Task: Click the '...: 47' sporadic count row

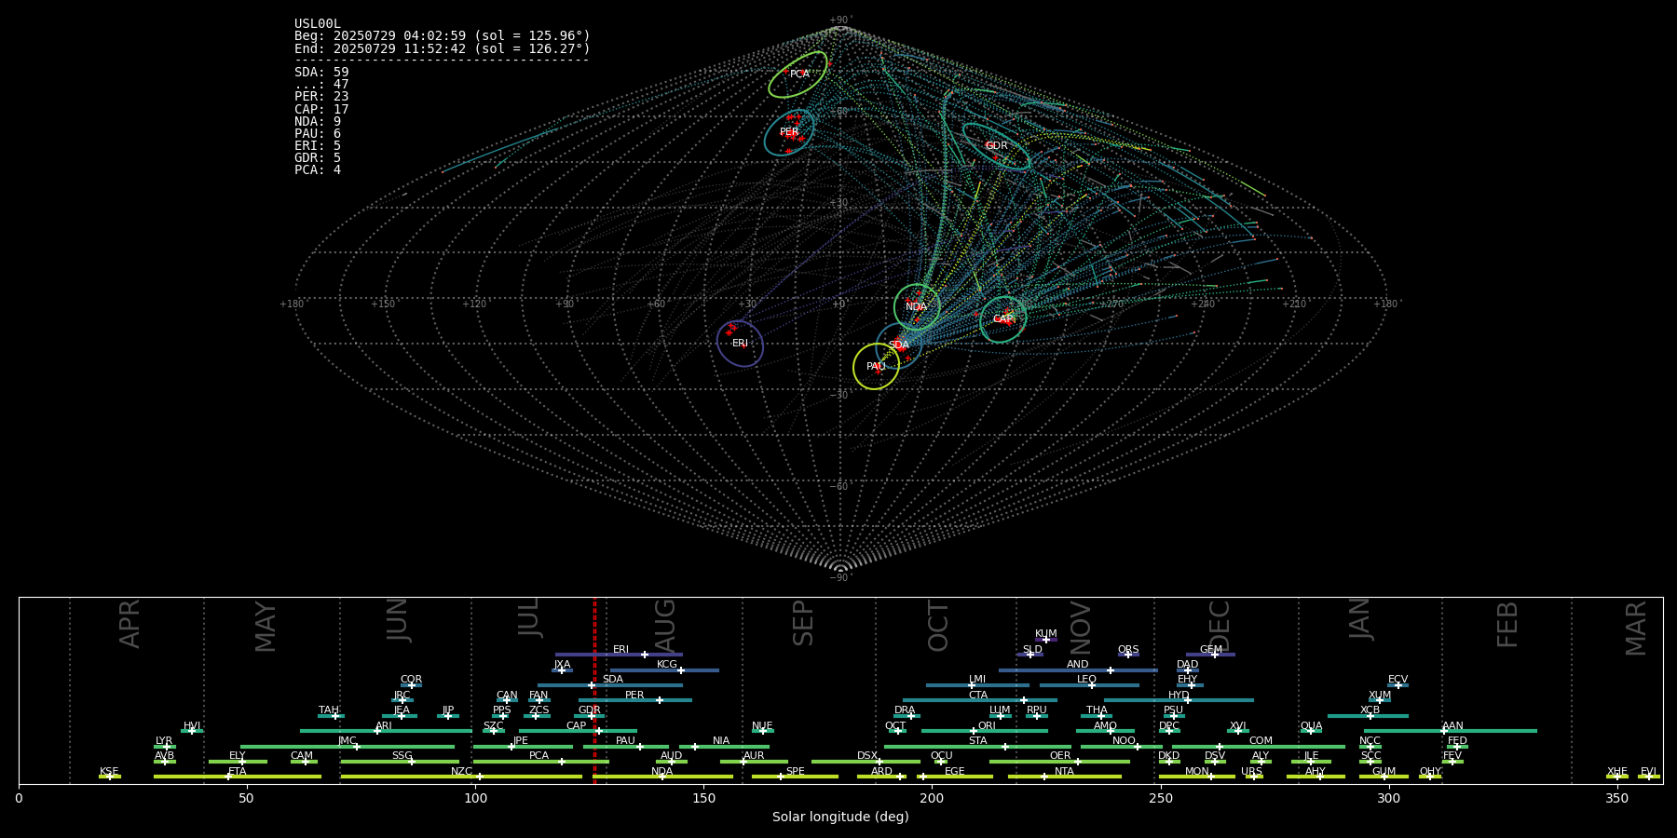Action: pos(321,85)
